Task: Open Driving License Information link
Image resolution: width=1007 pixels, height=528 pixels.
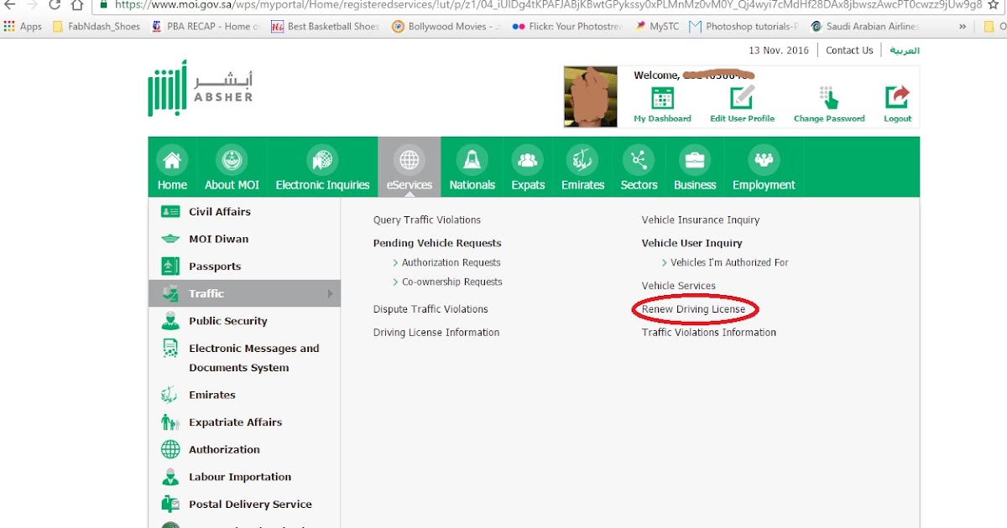Action: click(x=436, y=333)
